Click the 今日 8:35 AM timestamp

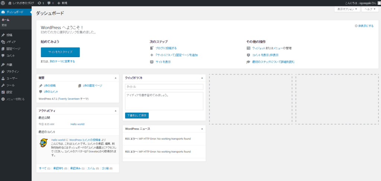[47, 124]
